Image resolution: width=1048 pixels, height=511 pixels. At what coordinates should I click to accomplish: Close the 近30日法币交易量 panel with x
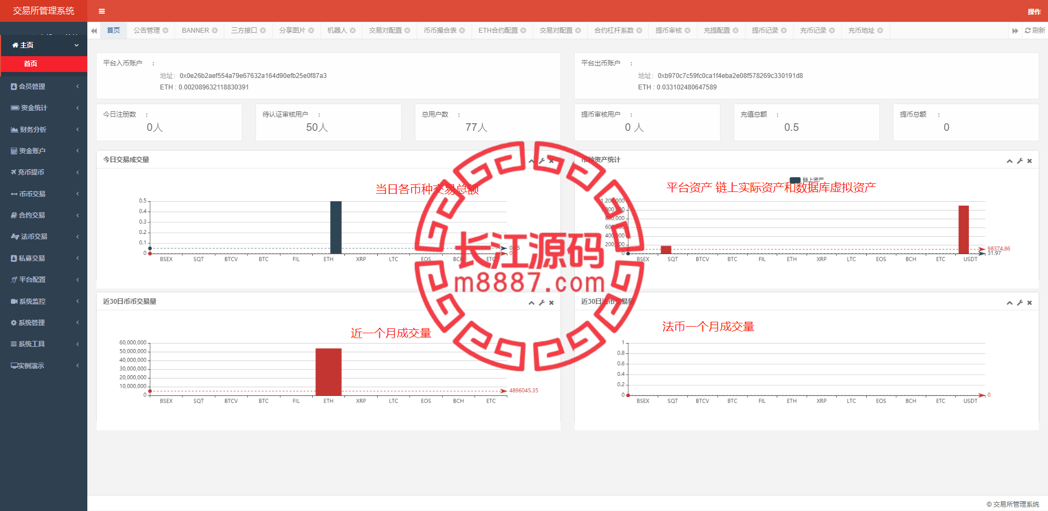tap(1029, 303)
